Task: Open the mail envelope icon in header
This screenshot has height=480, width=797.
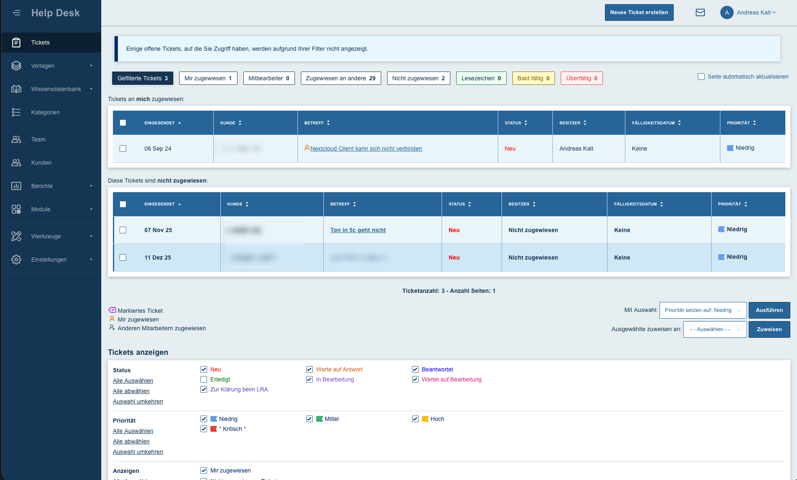Action: tap(700, 12)
